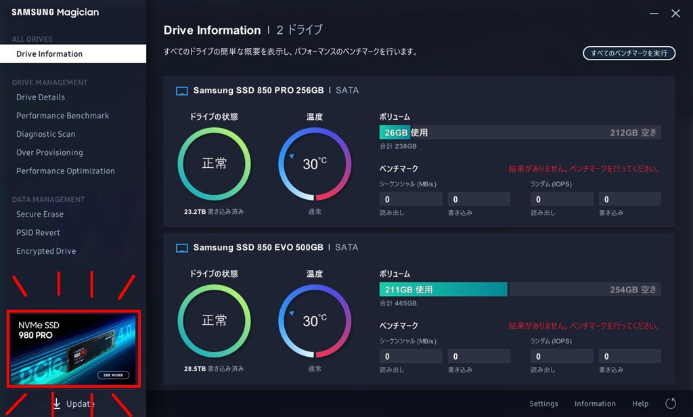
Task: Click the drive icon beside Samsung SSD 850 PRO
Action: [181, 91]
